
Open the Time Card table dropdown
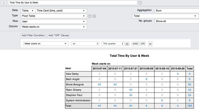(61, 11)
